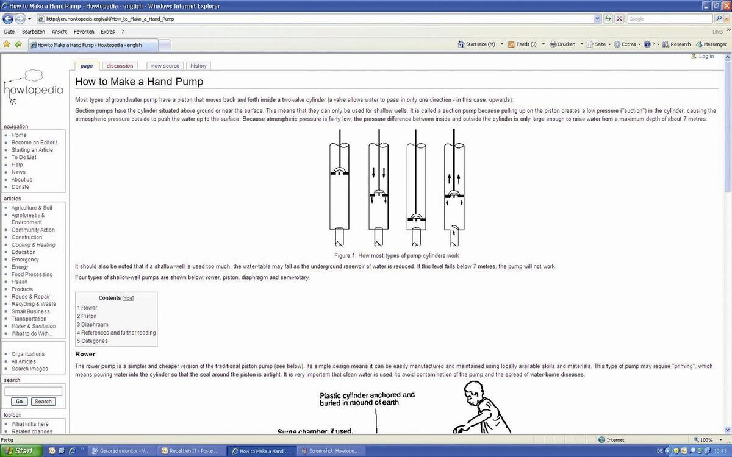Click the Howtopedia logo
The image size is (732, 457).
point(33,87)
